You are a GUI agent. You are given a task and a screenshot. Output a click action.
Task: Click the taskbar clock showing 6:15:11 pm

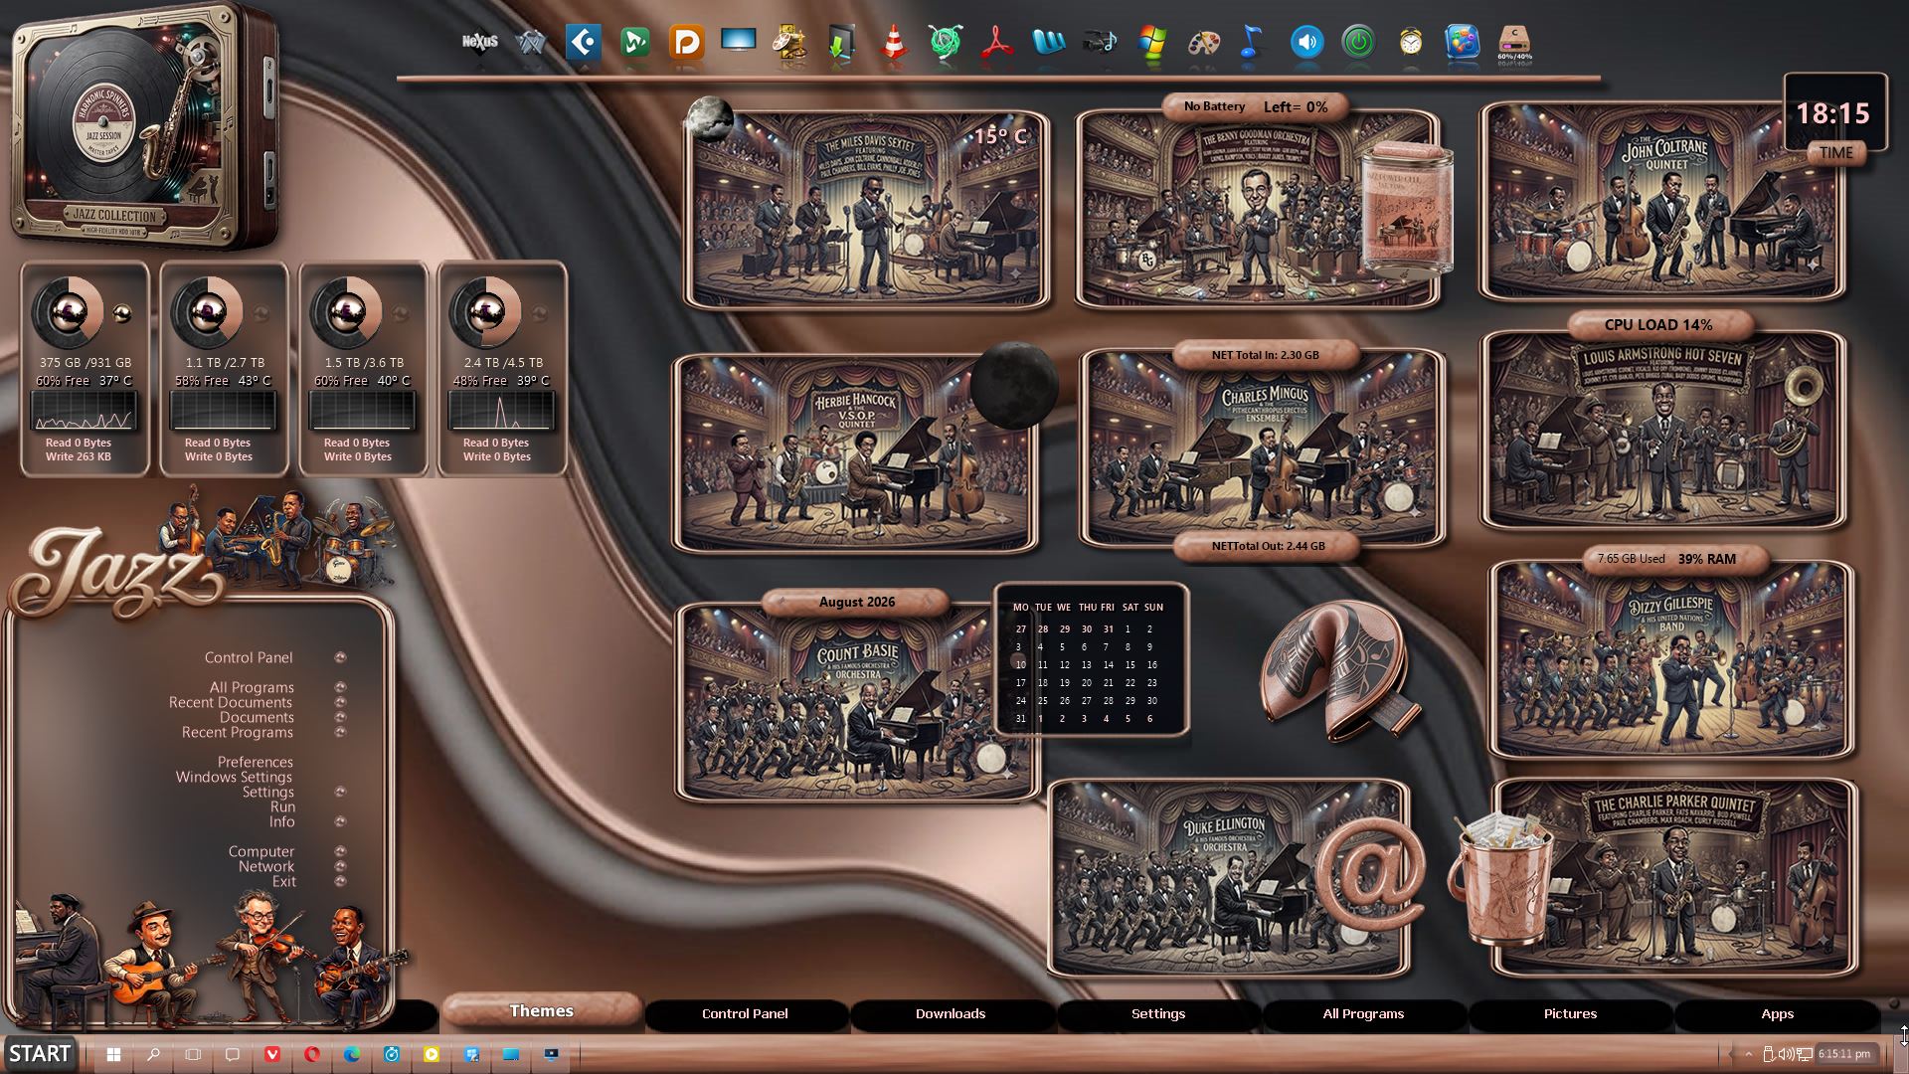coord(1844,1054)
